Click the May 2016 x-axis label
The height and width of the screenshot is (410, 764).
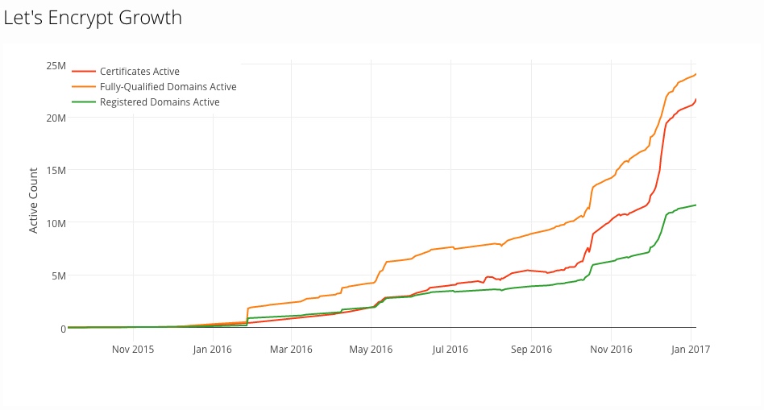371,349
